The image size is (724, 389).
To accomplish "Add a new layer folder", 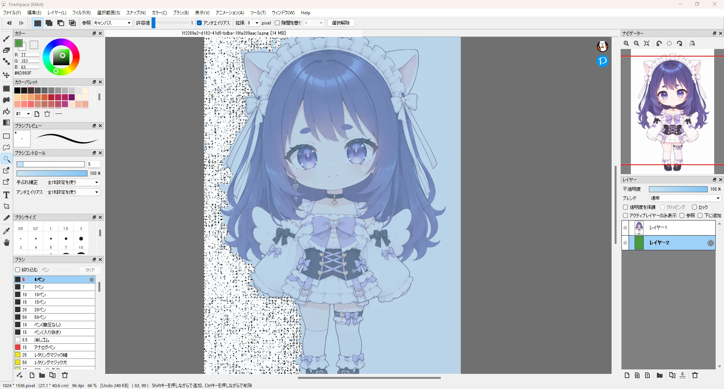I will click(x=660, y=375).
